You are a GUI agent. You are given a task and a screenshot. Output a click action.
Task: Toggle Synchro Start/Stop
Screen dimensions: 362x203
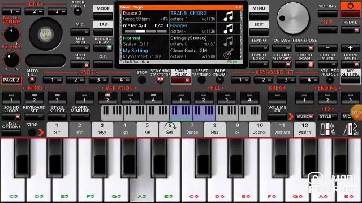(160, 80)
